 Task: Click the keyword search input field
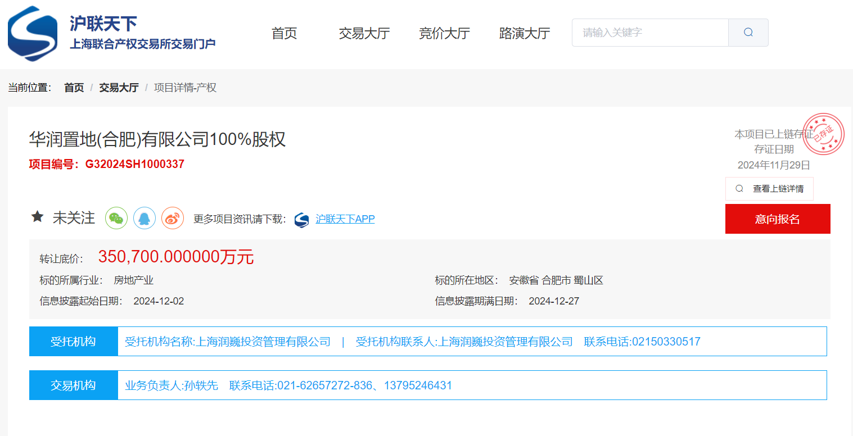pos(650,33)
